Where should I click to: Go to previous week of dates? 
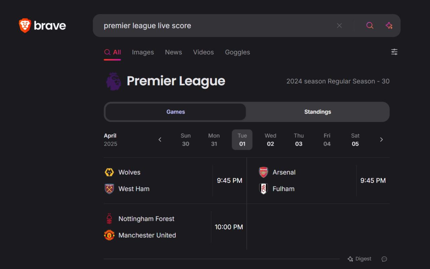pos(160,140)
